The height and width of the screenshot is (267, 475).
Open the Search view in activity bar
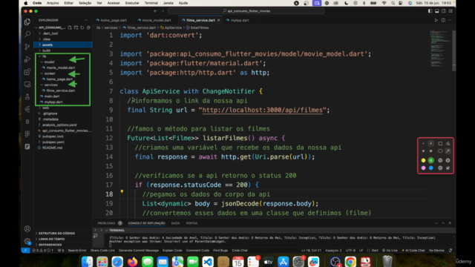(x=27, y=34)
